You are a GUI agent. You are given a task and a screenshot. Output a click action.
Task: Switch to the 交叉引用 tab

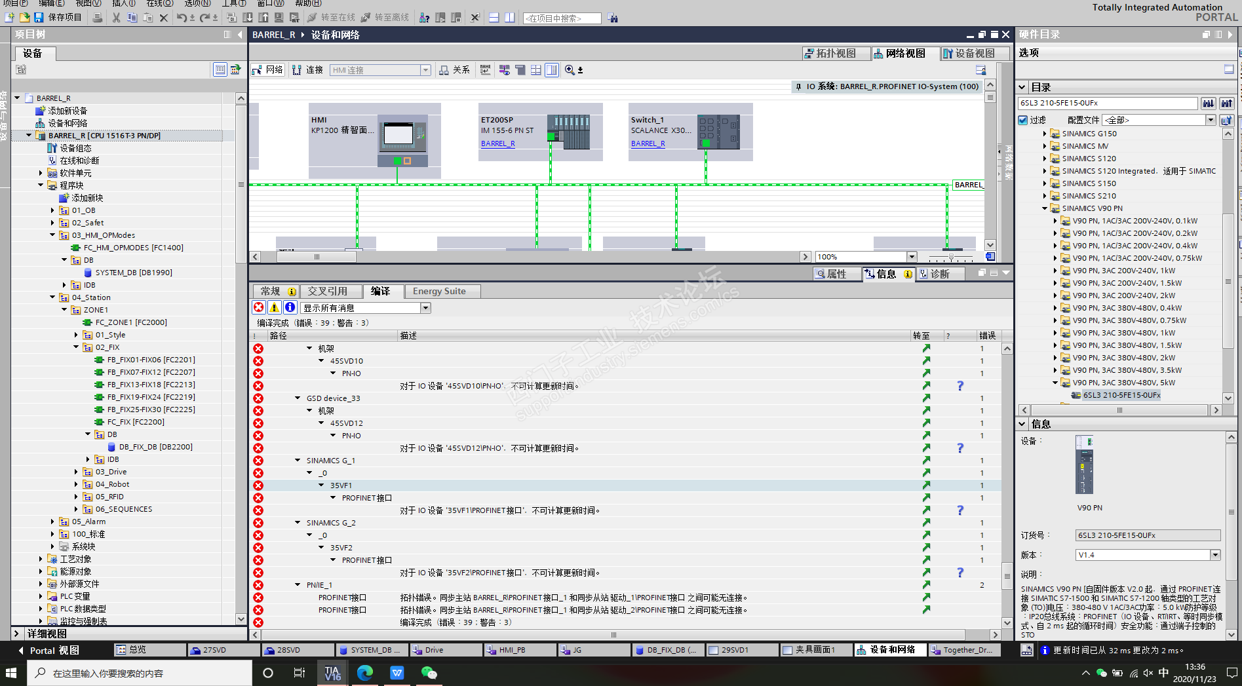click(x=327, y=291)
